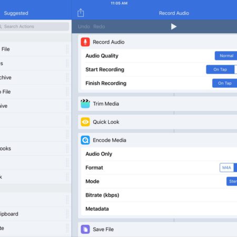The height and width of the screenshot is (237, 237).
Task: Select the Trim Media action title
Action: click(x=106, y=104)
